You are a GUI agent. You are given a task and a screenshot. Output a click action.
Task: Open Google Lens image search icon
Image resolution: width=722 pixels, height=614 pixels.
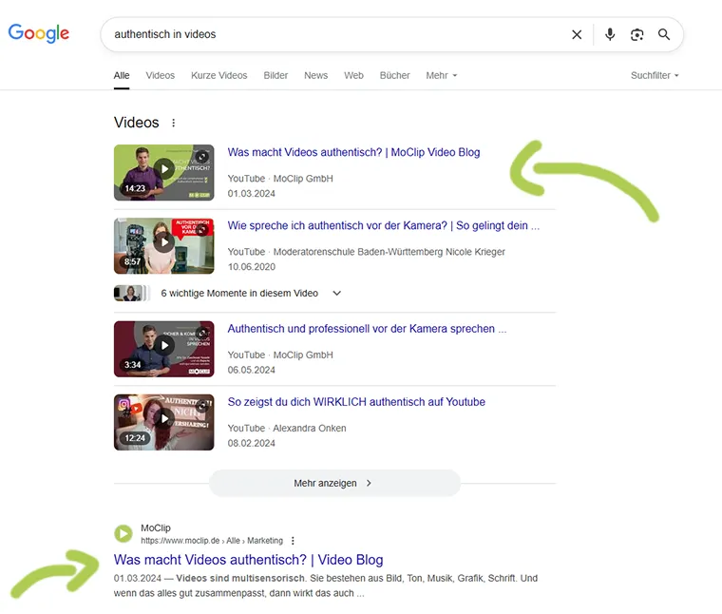tap(636, 34)
